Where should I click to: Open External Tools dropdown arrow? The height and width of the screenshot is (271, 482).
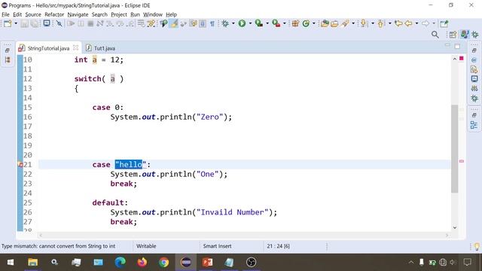pyautogui.click(x=285, y=23)
